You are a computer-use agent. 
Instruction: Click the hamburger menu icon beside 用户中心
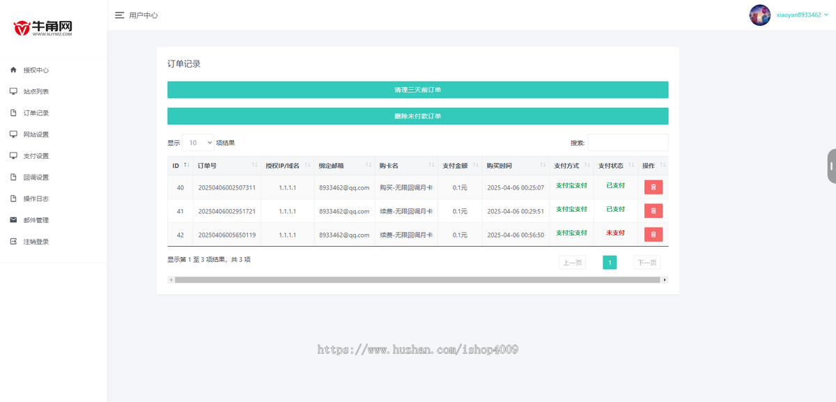tap(119, 15)
